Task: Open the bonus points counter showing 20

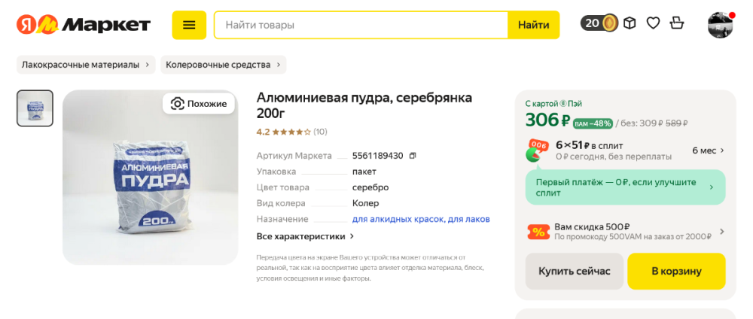Action: [599, 23]
